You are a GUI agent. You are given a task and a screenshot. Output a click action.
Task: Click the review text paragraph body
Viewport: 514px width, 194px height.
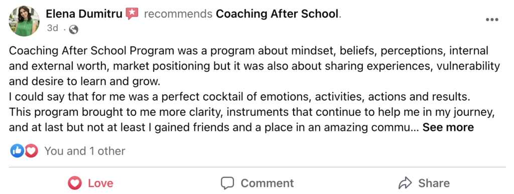pos(254,89)
